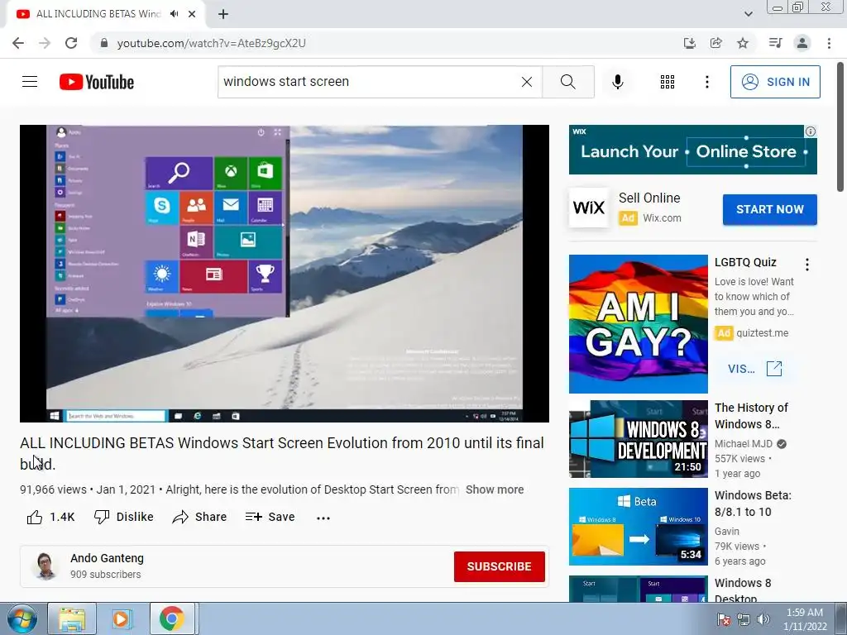Image resolution: width=847 pixels, height=635 pixels.
Task: Start voice search with the microphone
Action: point(618,82)
